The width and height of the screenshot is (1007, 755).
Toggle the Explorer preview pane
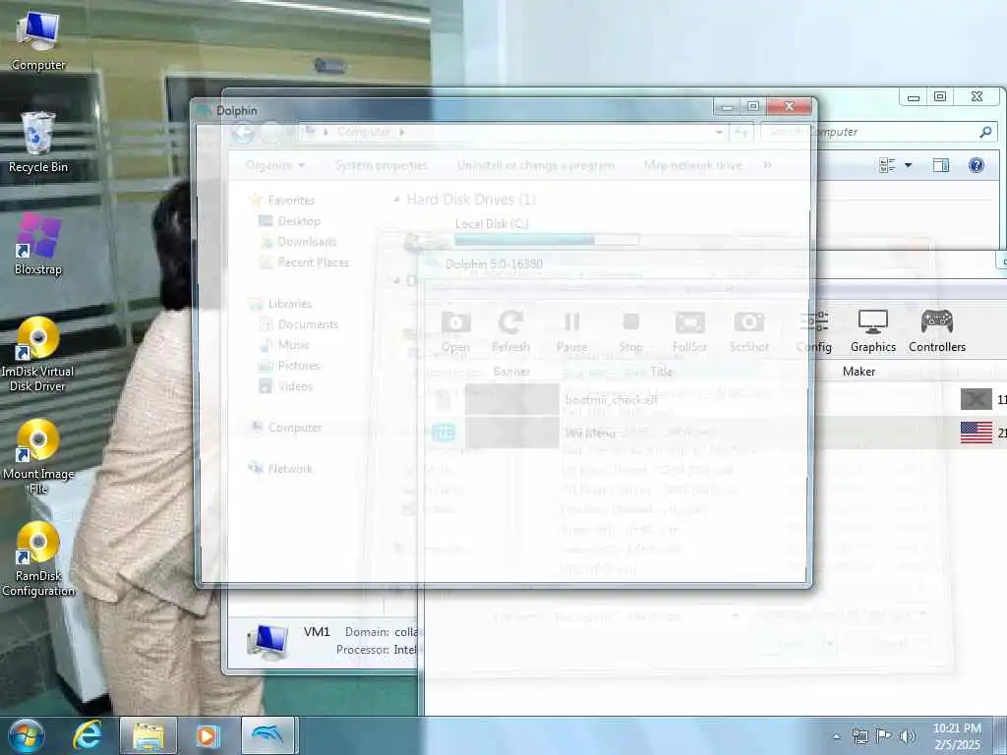941,165
